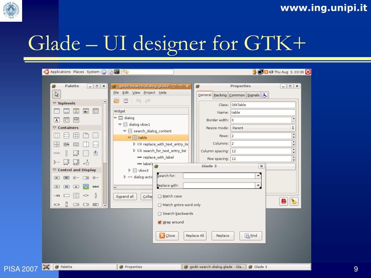371x278 pixels.
Task: Pick the Font Selection Dialog widget
Action: (57, 120)
